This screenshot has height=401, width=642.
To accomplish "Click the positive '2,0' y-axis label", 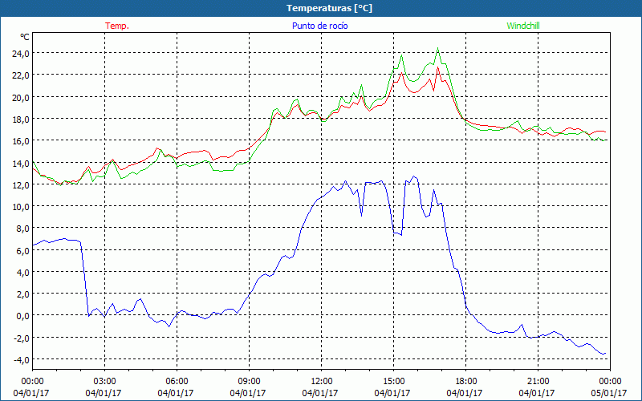I will tap(23, 294).
